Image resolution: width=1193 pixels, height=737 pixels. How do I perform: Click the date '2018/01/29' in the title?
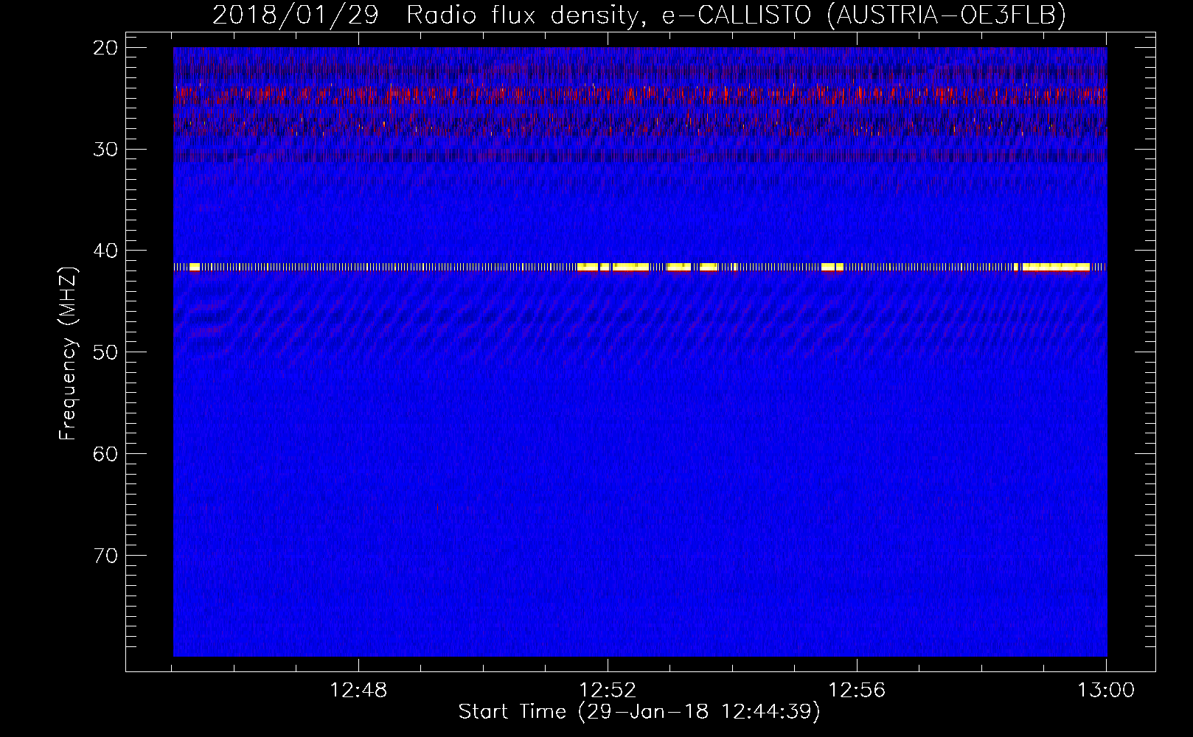click(295, 15)
